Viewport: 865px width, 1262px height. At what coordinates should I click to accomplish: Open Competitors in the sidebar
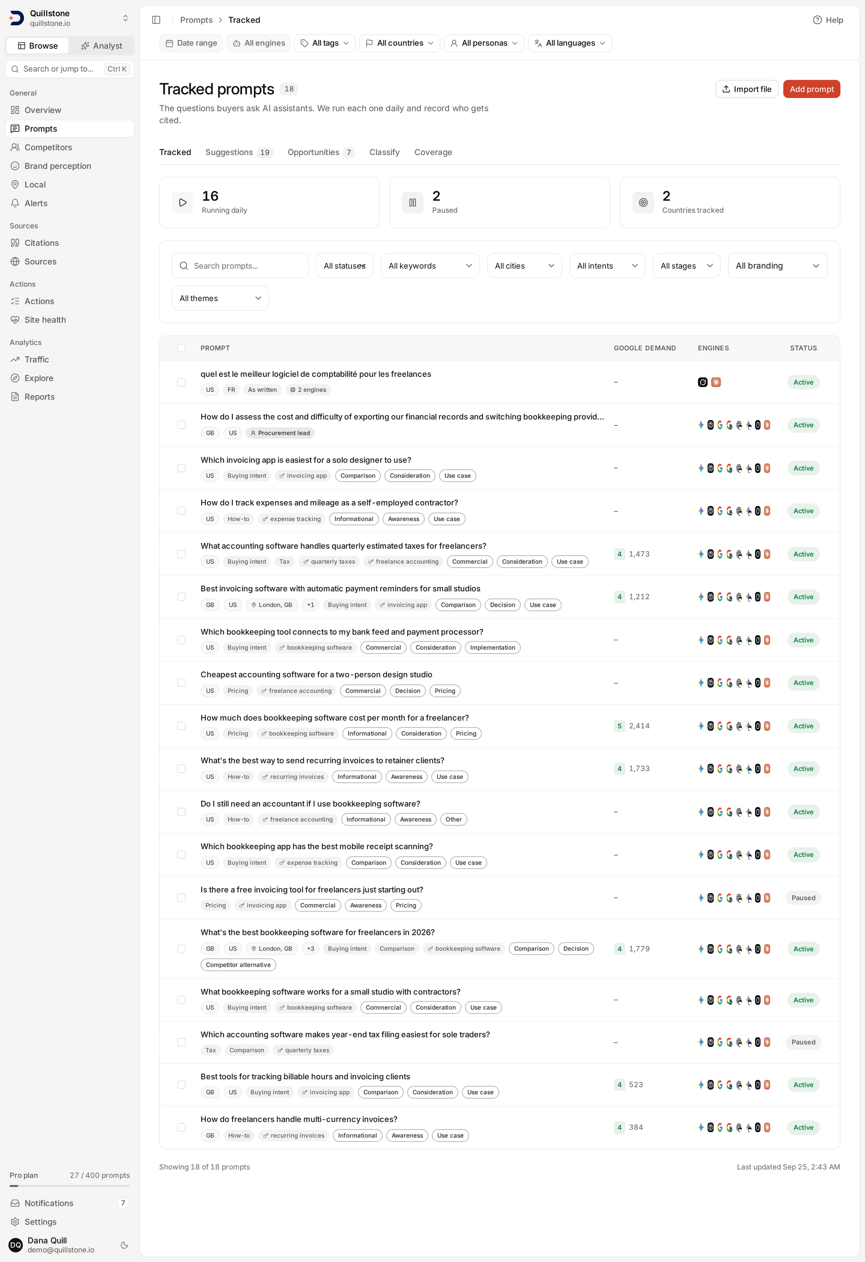[x=70, y=147]
